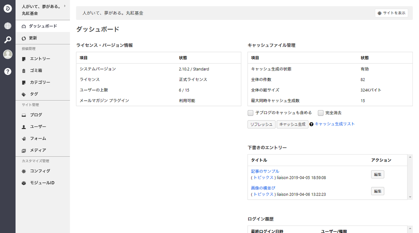Open search via the magnifier icon

(8, 40)
